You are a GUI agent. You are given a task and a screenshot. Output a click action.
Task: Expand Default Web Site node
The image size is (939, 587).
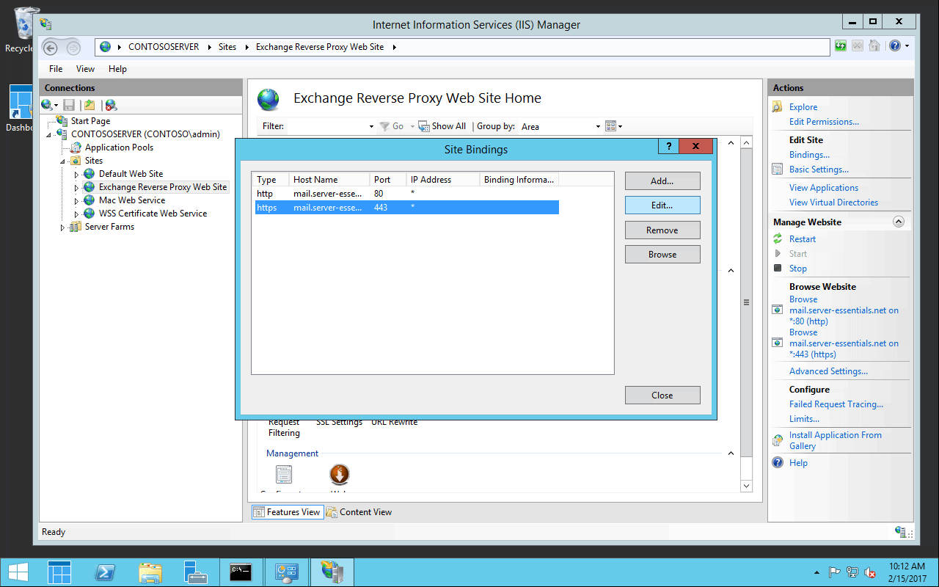(76, 175)
